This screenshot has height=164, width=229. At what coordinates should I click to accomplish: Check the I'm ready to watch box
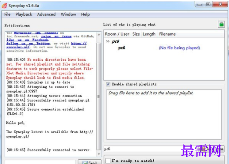pos(108,161)
